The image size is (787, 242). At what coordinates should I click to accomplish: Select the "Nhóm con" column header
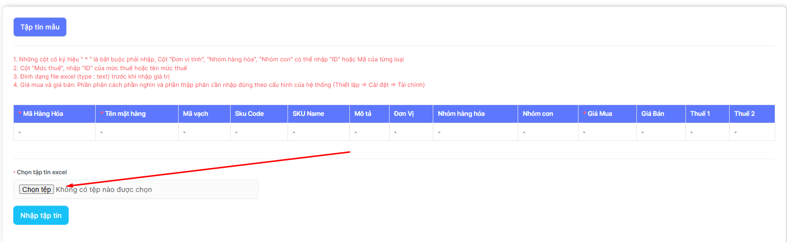[x=538, y=114]
